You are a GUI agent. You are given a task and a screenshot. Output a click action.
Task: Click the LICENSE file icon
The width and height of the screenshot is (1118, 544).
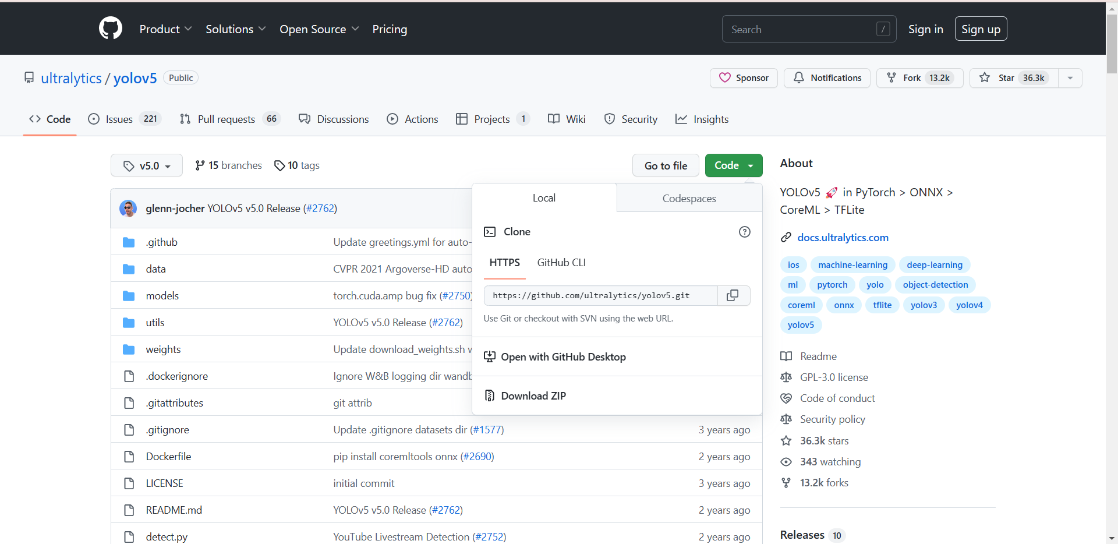(129, 483)
